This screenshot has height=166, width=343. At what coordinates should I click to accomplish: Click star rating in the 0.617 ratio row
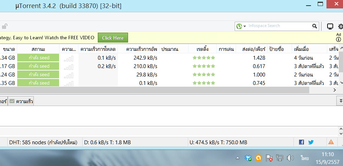204,66
